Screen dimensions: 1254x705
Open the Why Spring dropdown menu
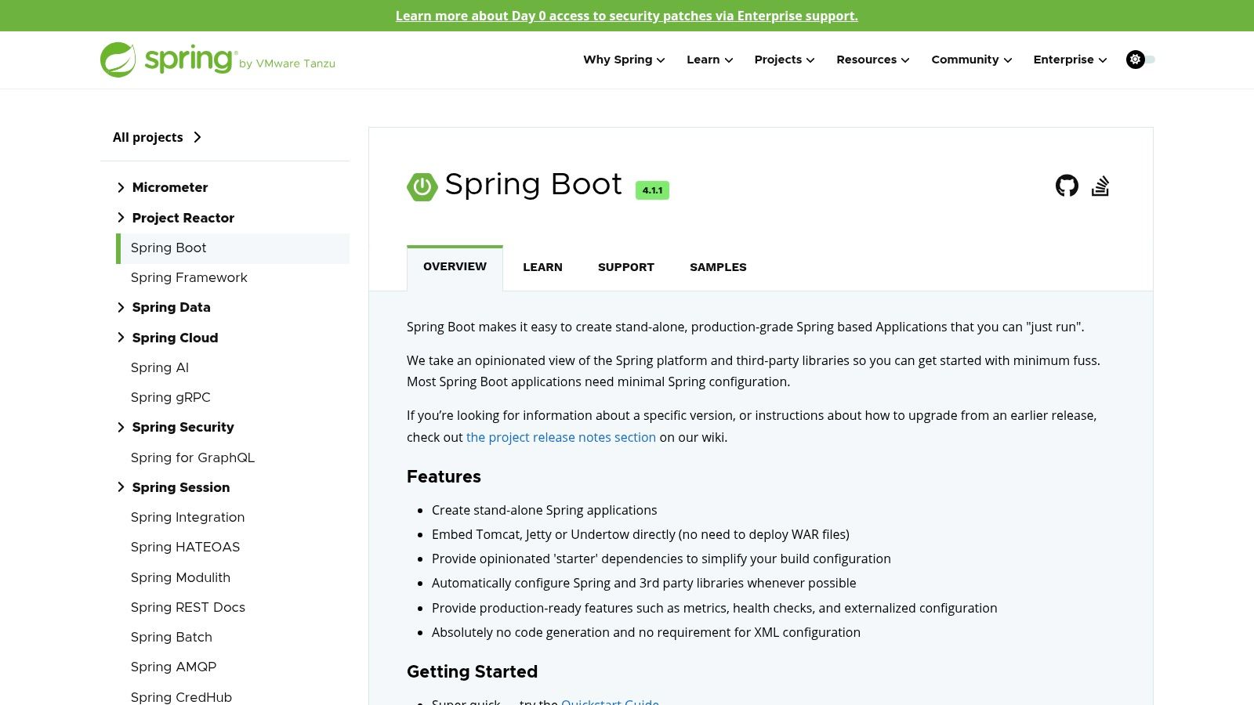[624, 60]
